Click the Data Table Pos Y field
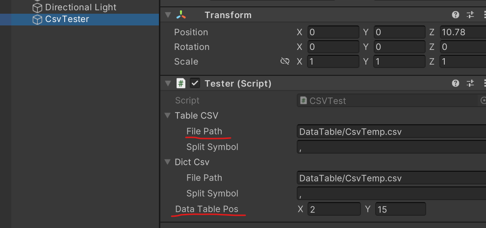 pyautogui.click(x=400, y=210)
